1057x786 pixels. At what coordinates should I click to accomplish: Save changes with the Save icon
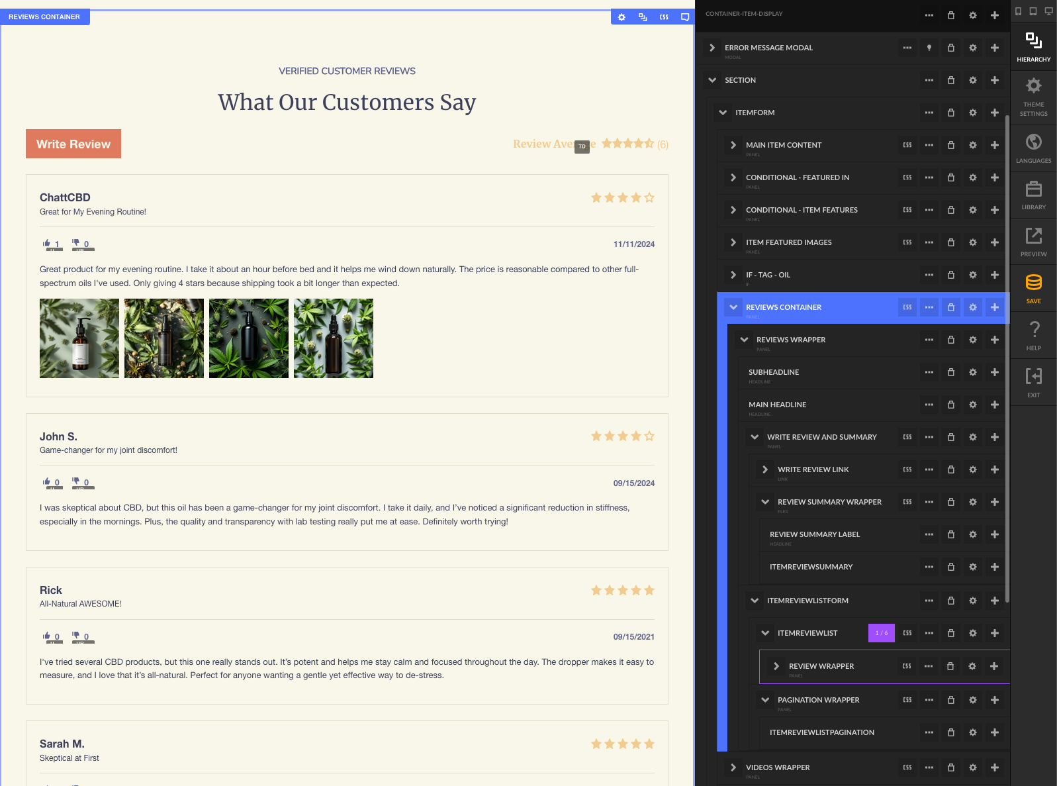1033,289
